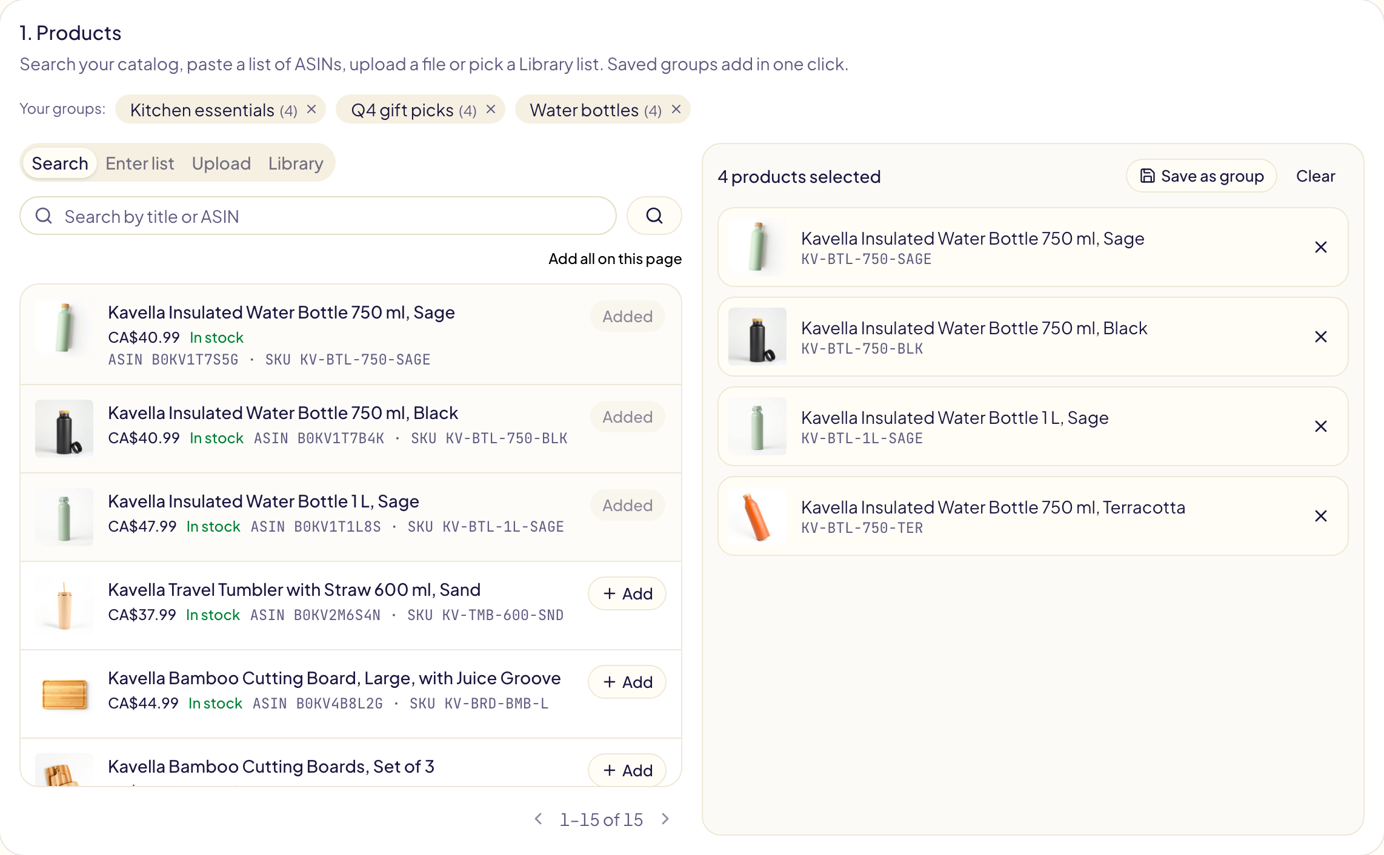
Task: Remove the Kitchen essentials group chip
Action: click(311, 110)
